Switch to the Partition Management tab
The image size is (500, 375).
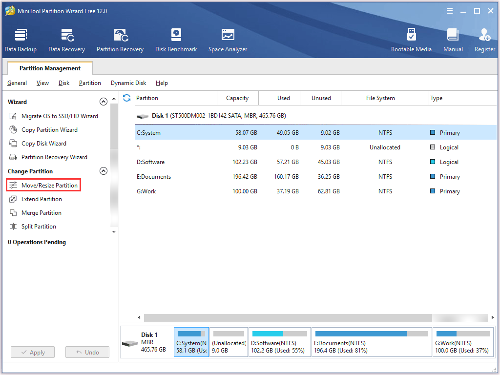coord(50,68)
